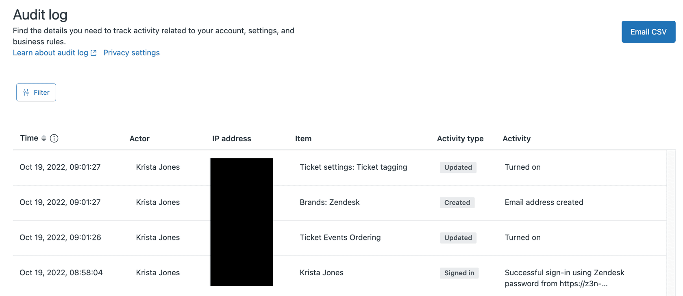Image resolution: width=683 pixels, height=296 pixels.
Task: Select the Ticket settings: Ticket tagging item
Action: point(353,167)
